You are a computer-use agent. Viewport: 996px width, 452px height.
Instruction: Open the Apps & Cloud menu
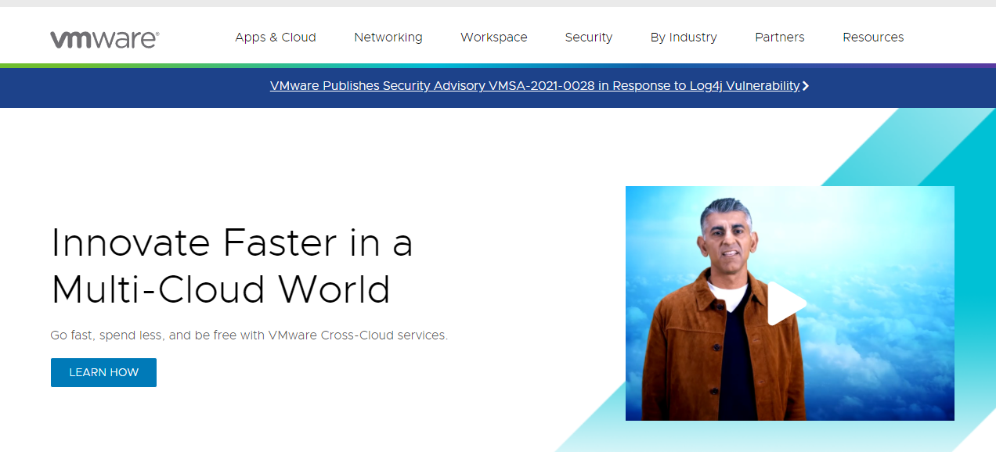276,38
